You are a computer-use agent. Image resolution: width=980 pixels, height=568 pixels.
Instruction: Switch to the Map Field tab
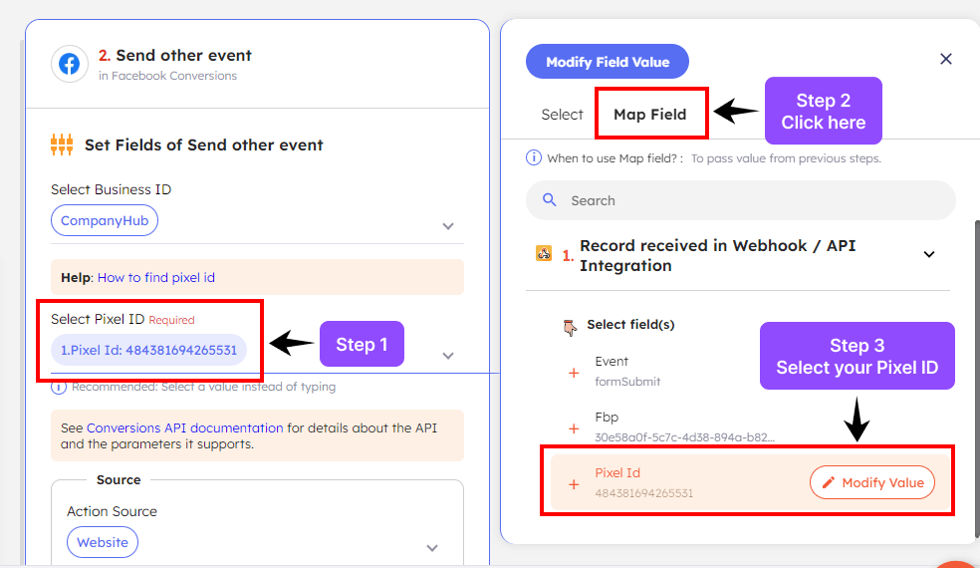(x=649, y=115)
